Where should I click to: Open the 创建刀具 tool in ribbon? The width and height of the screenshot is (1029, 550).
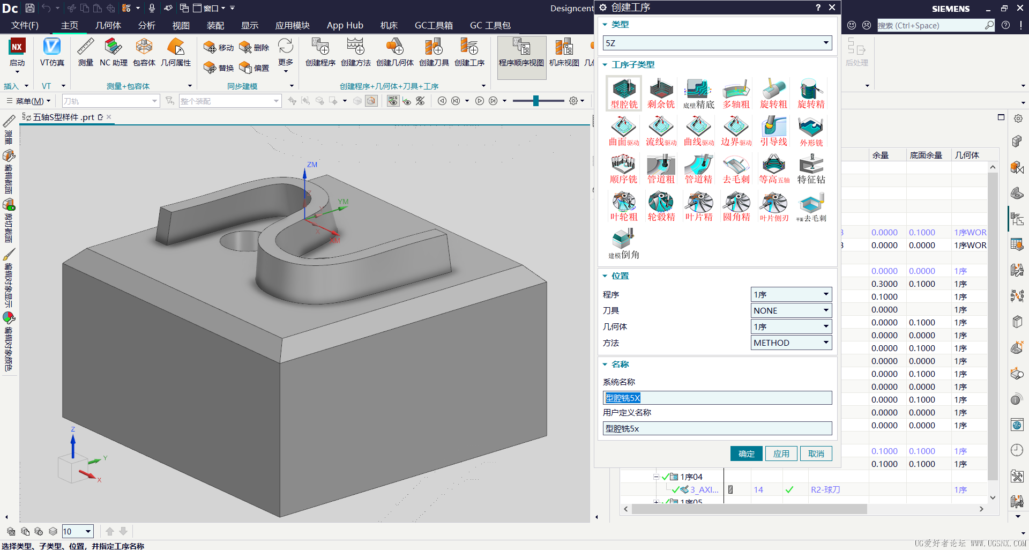pos(434,53)
